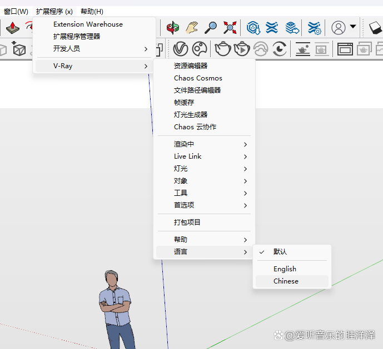Click the greyed stacked-windows teapot icon
Screen dimensions: 383x349
coord(364,49)
